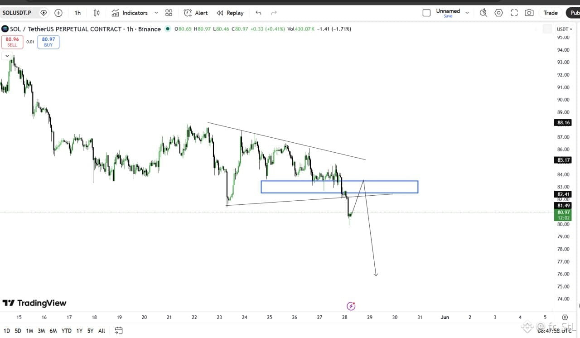Viewport: 580px width, 338px height.
Task: Expand the Unnamed layout menu chevron
Action: [467, 13]
